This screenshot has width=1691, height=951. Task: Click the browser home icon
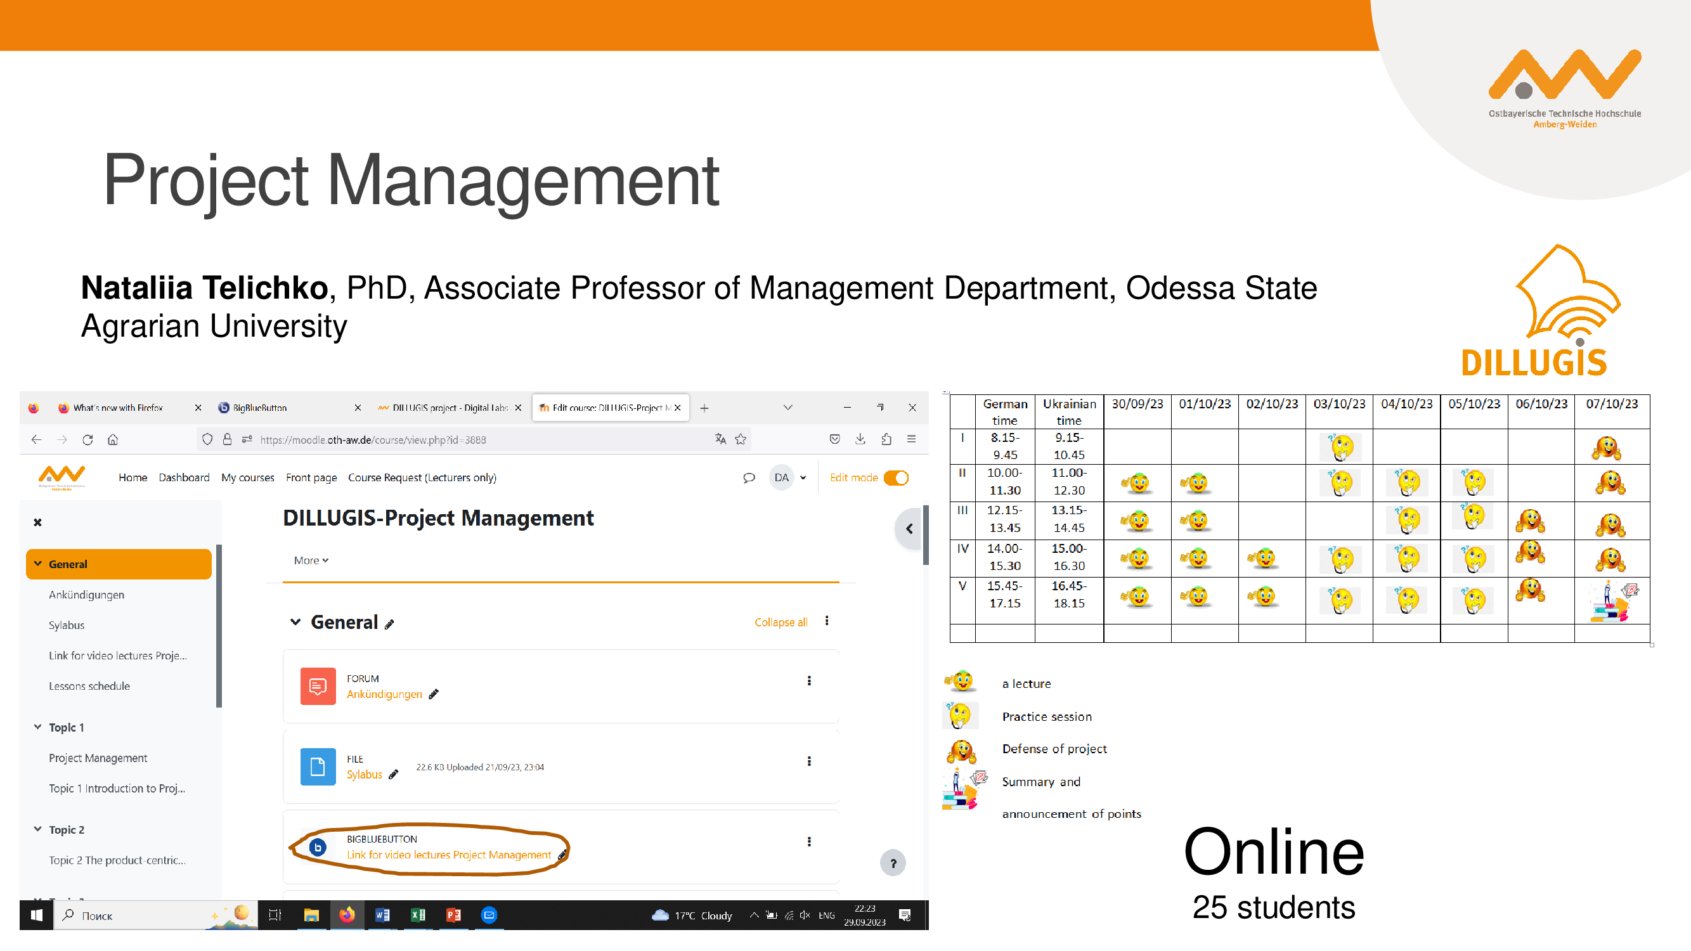pyautogui.click(x=113, y=440)
